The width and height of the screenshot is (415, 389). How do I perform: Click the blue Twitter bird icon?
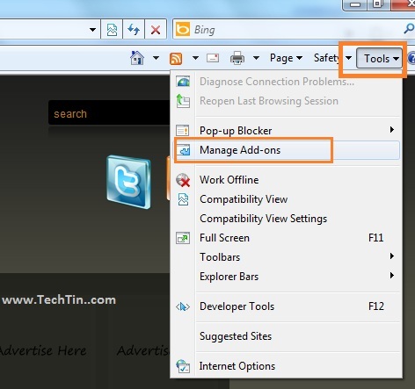coord(128,182)
